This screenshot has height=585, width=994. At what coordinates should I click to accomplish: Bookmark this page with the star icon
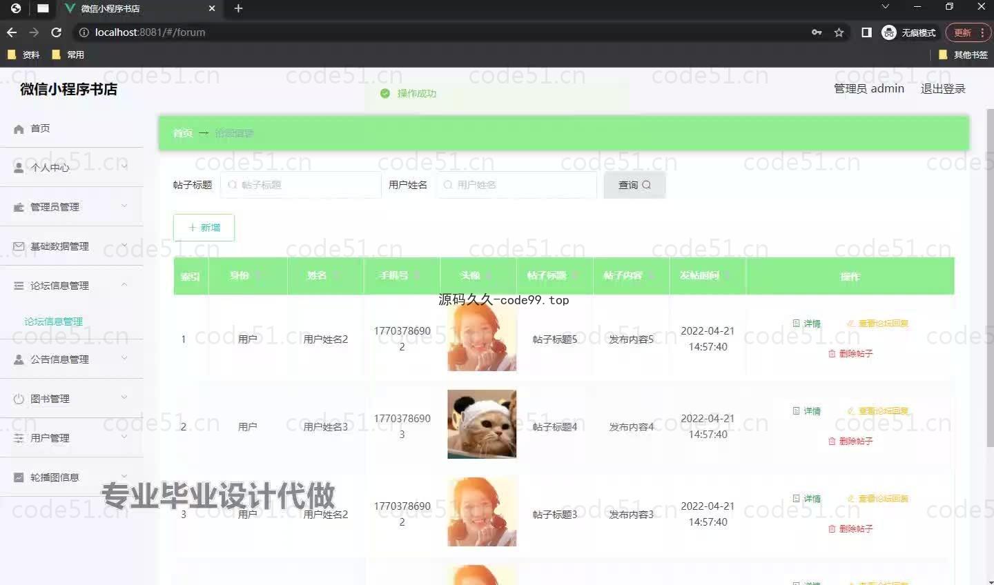pos(839,32)
